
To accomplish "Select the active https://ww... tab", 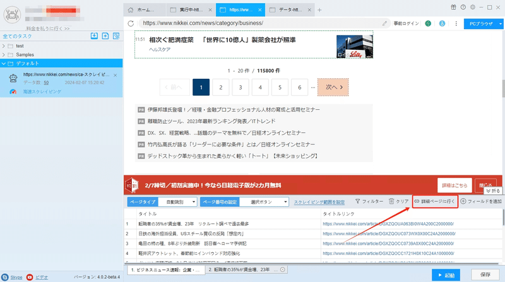I will click(241, 10).
